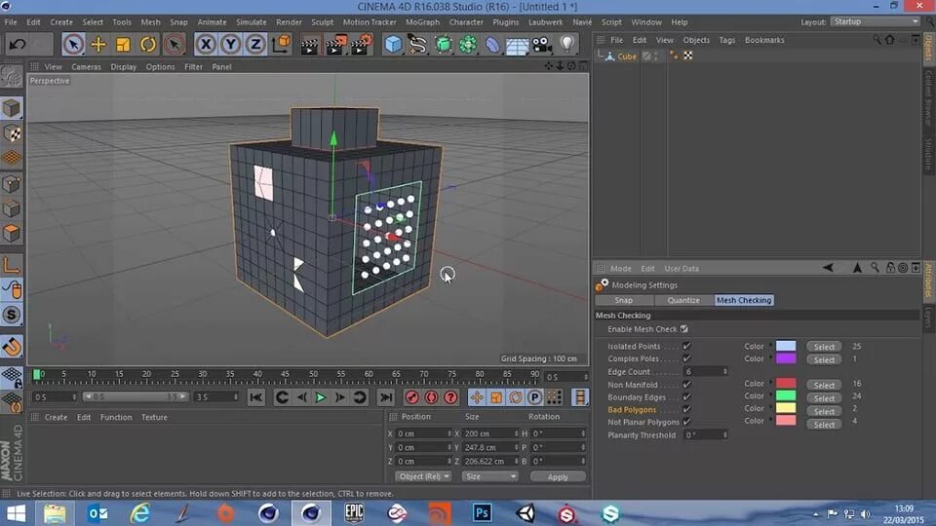
Task: Click the Apply button in coordinates
Action: pyautogui.click(x=558, y=477)
